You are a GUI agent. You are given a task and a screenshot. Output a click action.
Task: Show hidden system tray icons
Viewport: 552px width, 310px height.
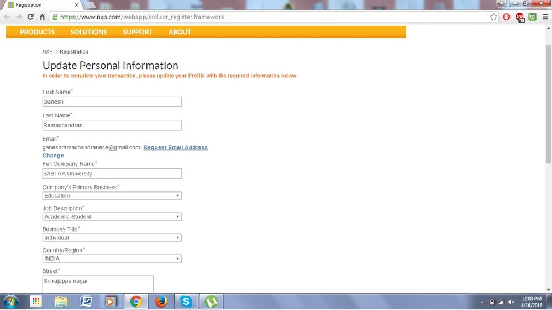point(482,302)
